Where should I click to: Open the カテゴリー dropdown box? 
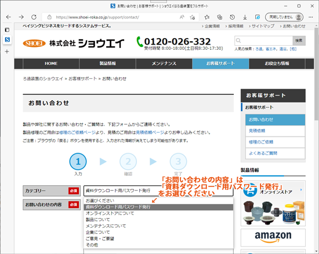(x=158, y=191)
